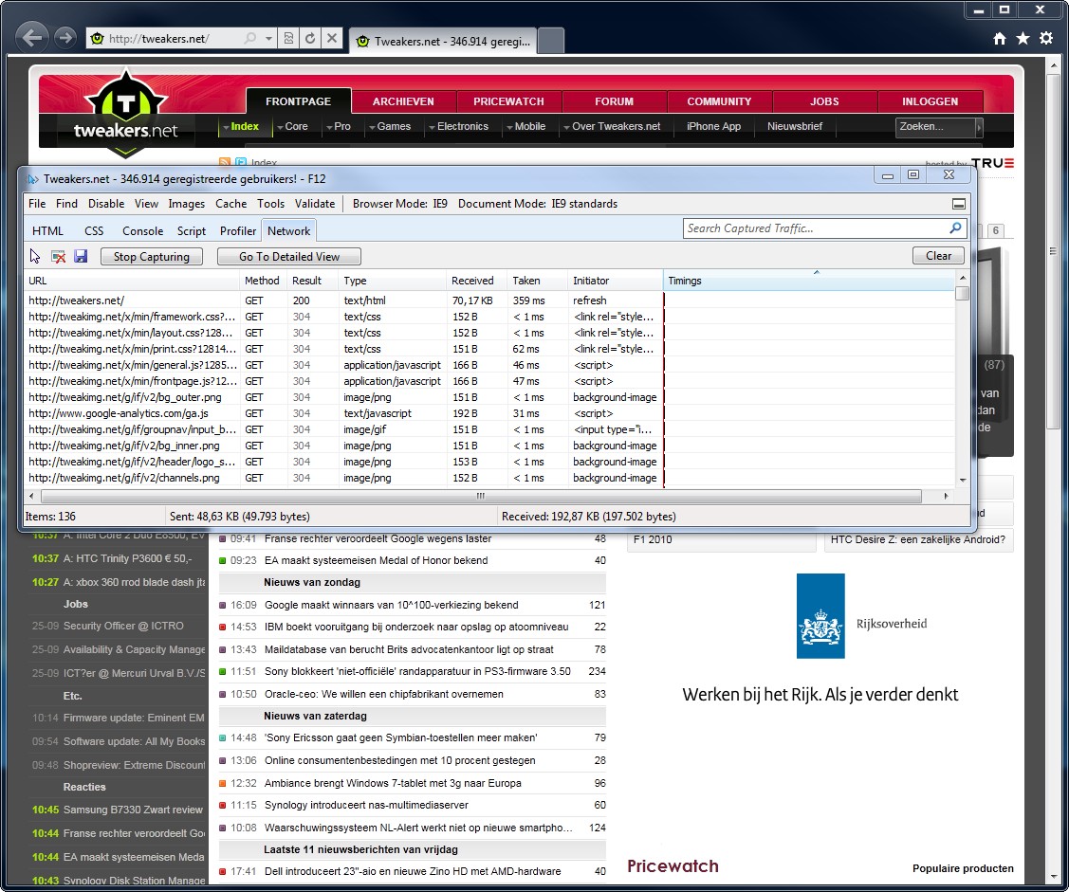Select the Tweakers.net browser tab

442,41
